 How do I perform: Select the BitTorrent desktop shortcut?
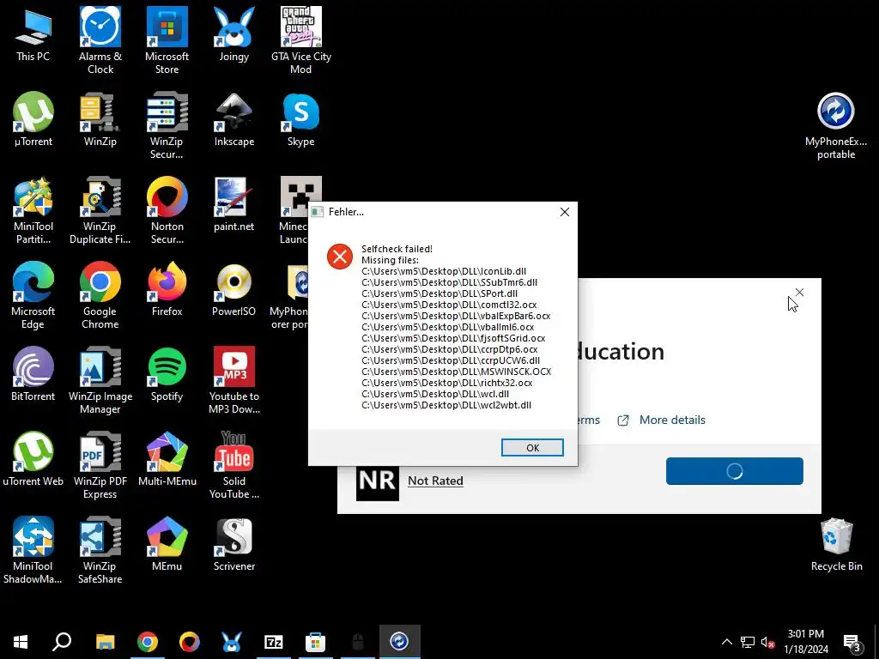coord(33,374)
